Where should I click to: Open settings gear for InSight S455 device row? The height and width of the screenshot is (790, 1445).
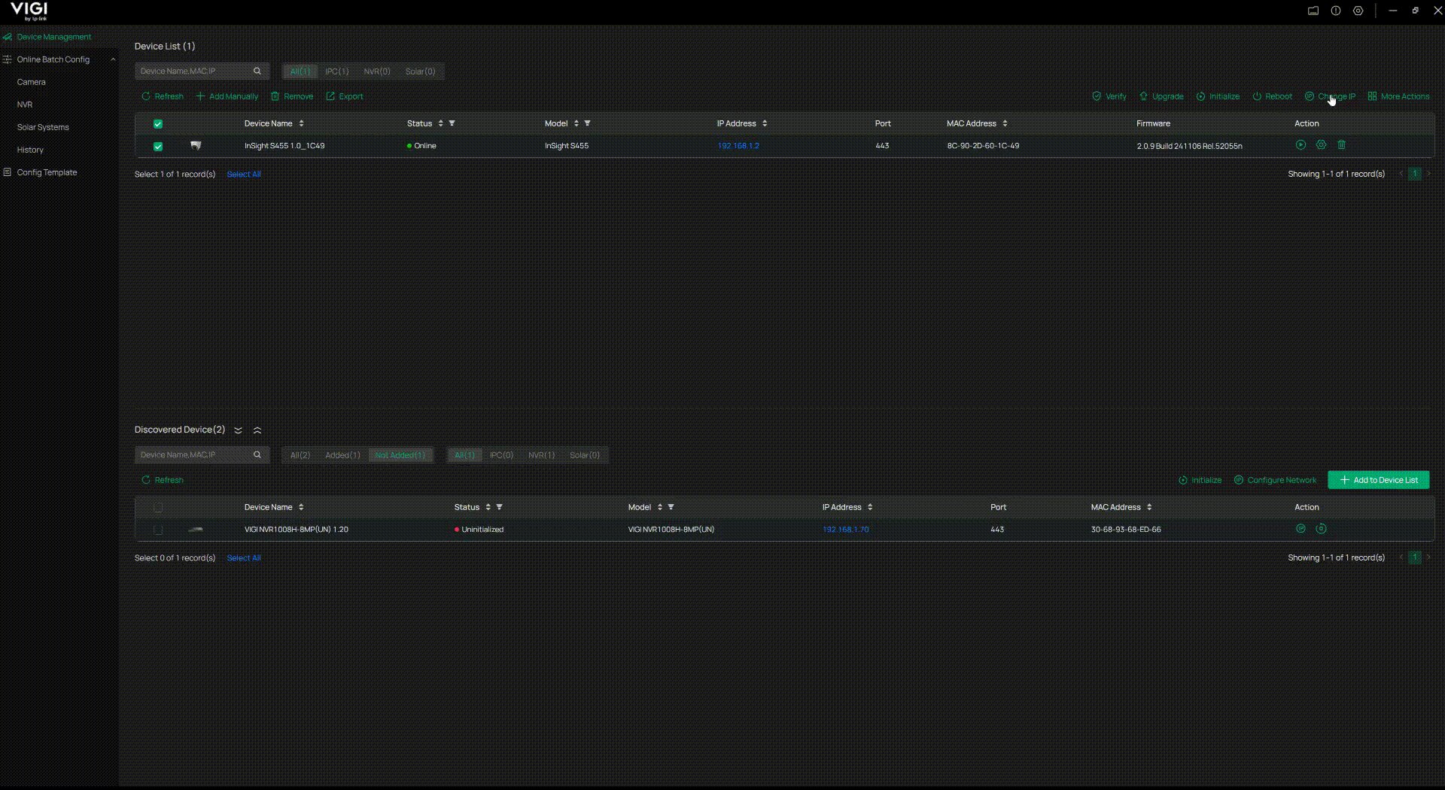[1322, 145]
